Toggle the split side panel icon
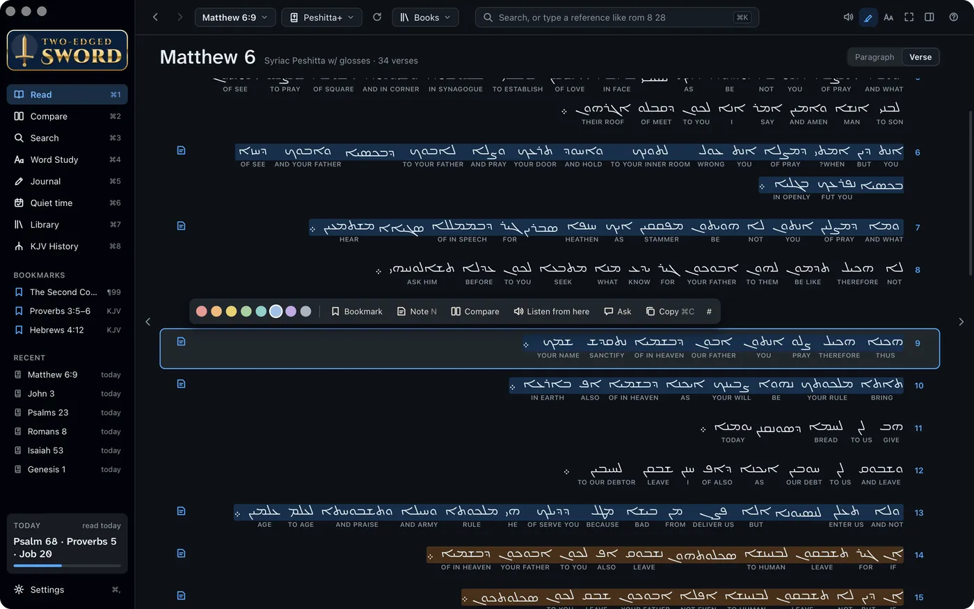 (929, 17)
